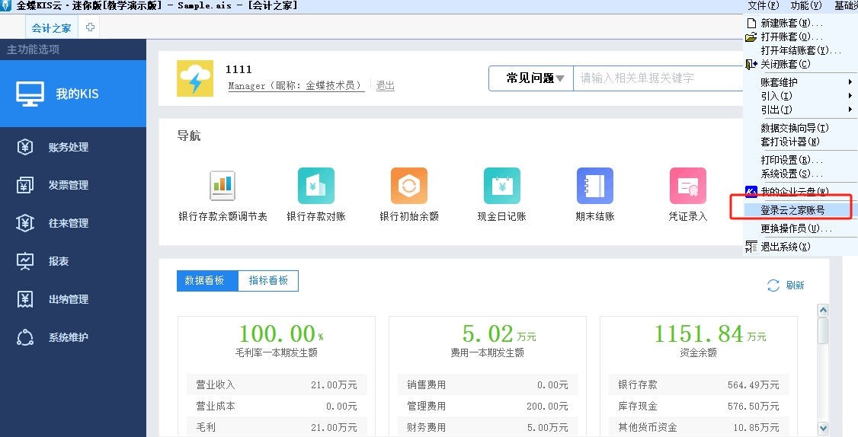Click the 新建账套 document icon
The width and height of the screenshot is (858, 437).
pyautogui.click(x=752, y=24)
